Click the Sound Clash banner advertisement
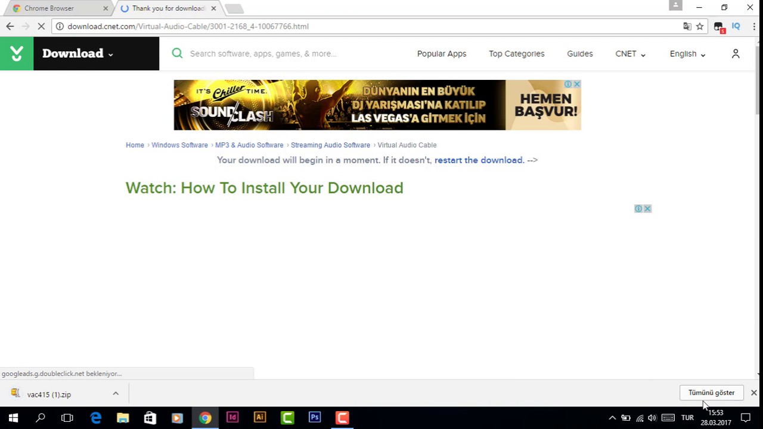 point(377,105)
